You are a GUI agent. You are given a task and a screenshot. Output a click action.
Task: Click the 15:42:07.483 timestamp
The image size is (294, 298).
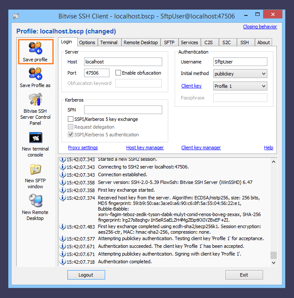click(81, 227)
